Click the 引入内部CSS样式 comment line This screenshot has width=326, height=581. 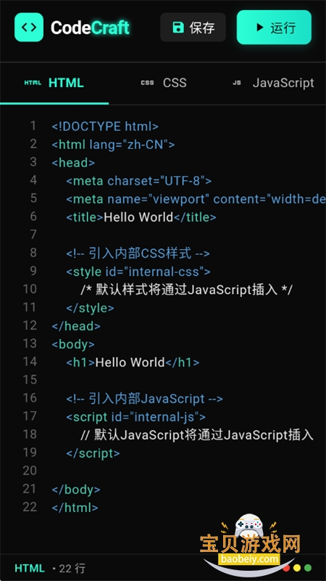coord(138,253)
